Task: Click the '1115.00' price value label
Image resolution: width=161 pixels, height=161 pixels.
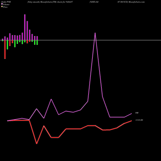Action: pos(139,120)
